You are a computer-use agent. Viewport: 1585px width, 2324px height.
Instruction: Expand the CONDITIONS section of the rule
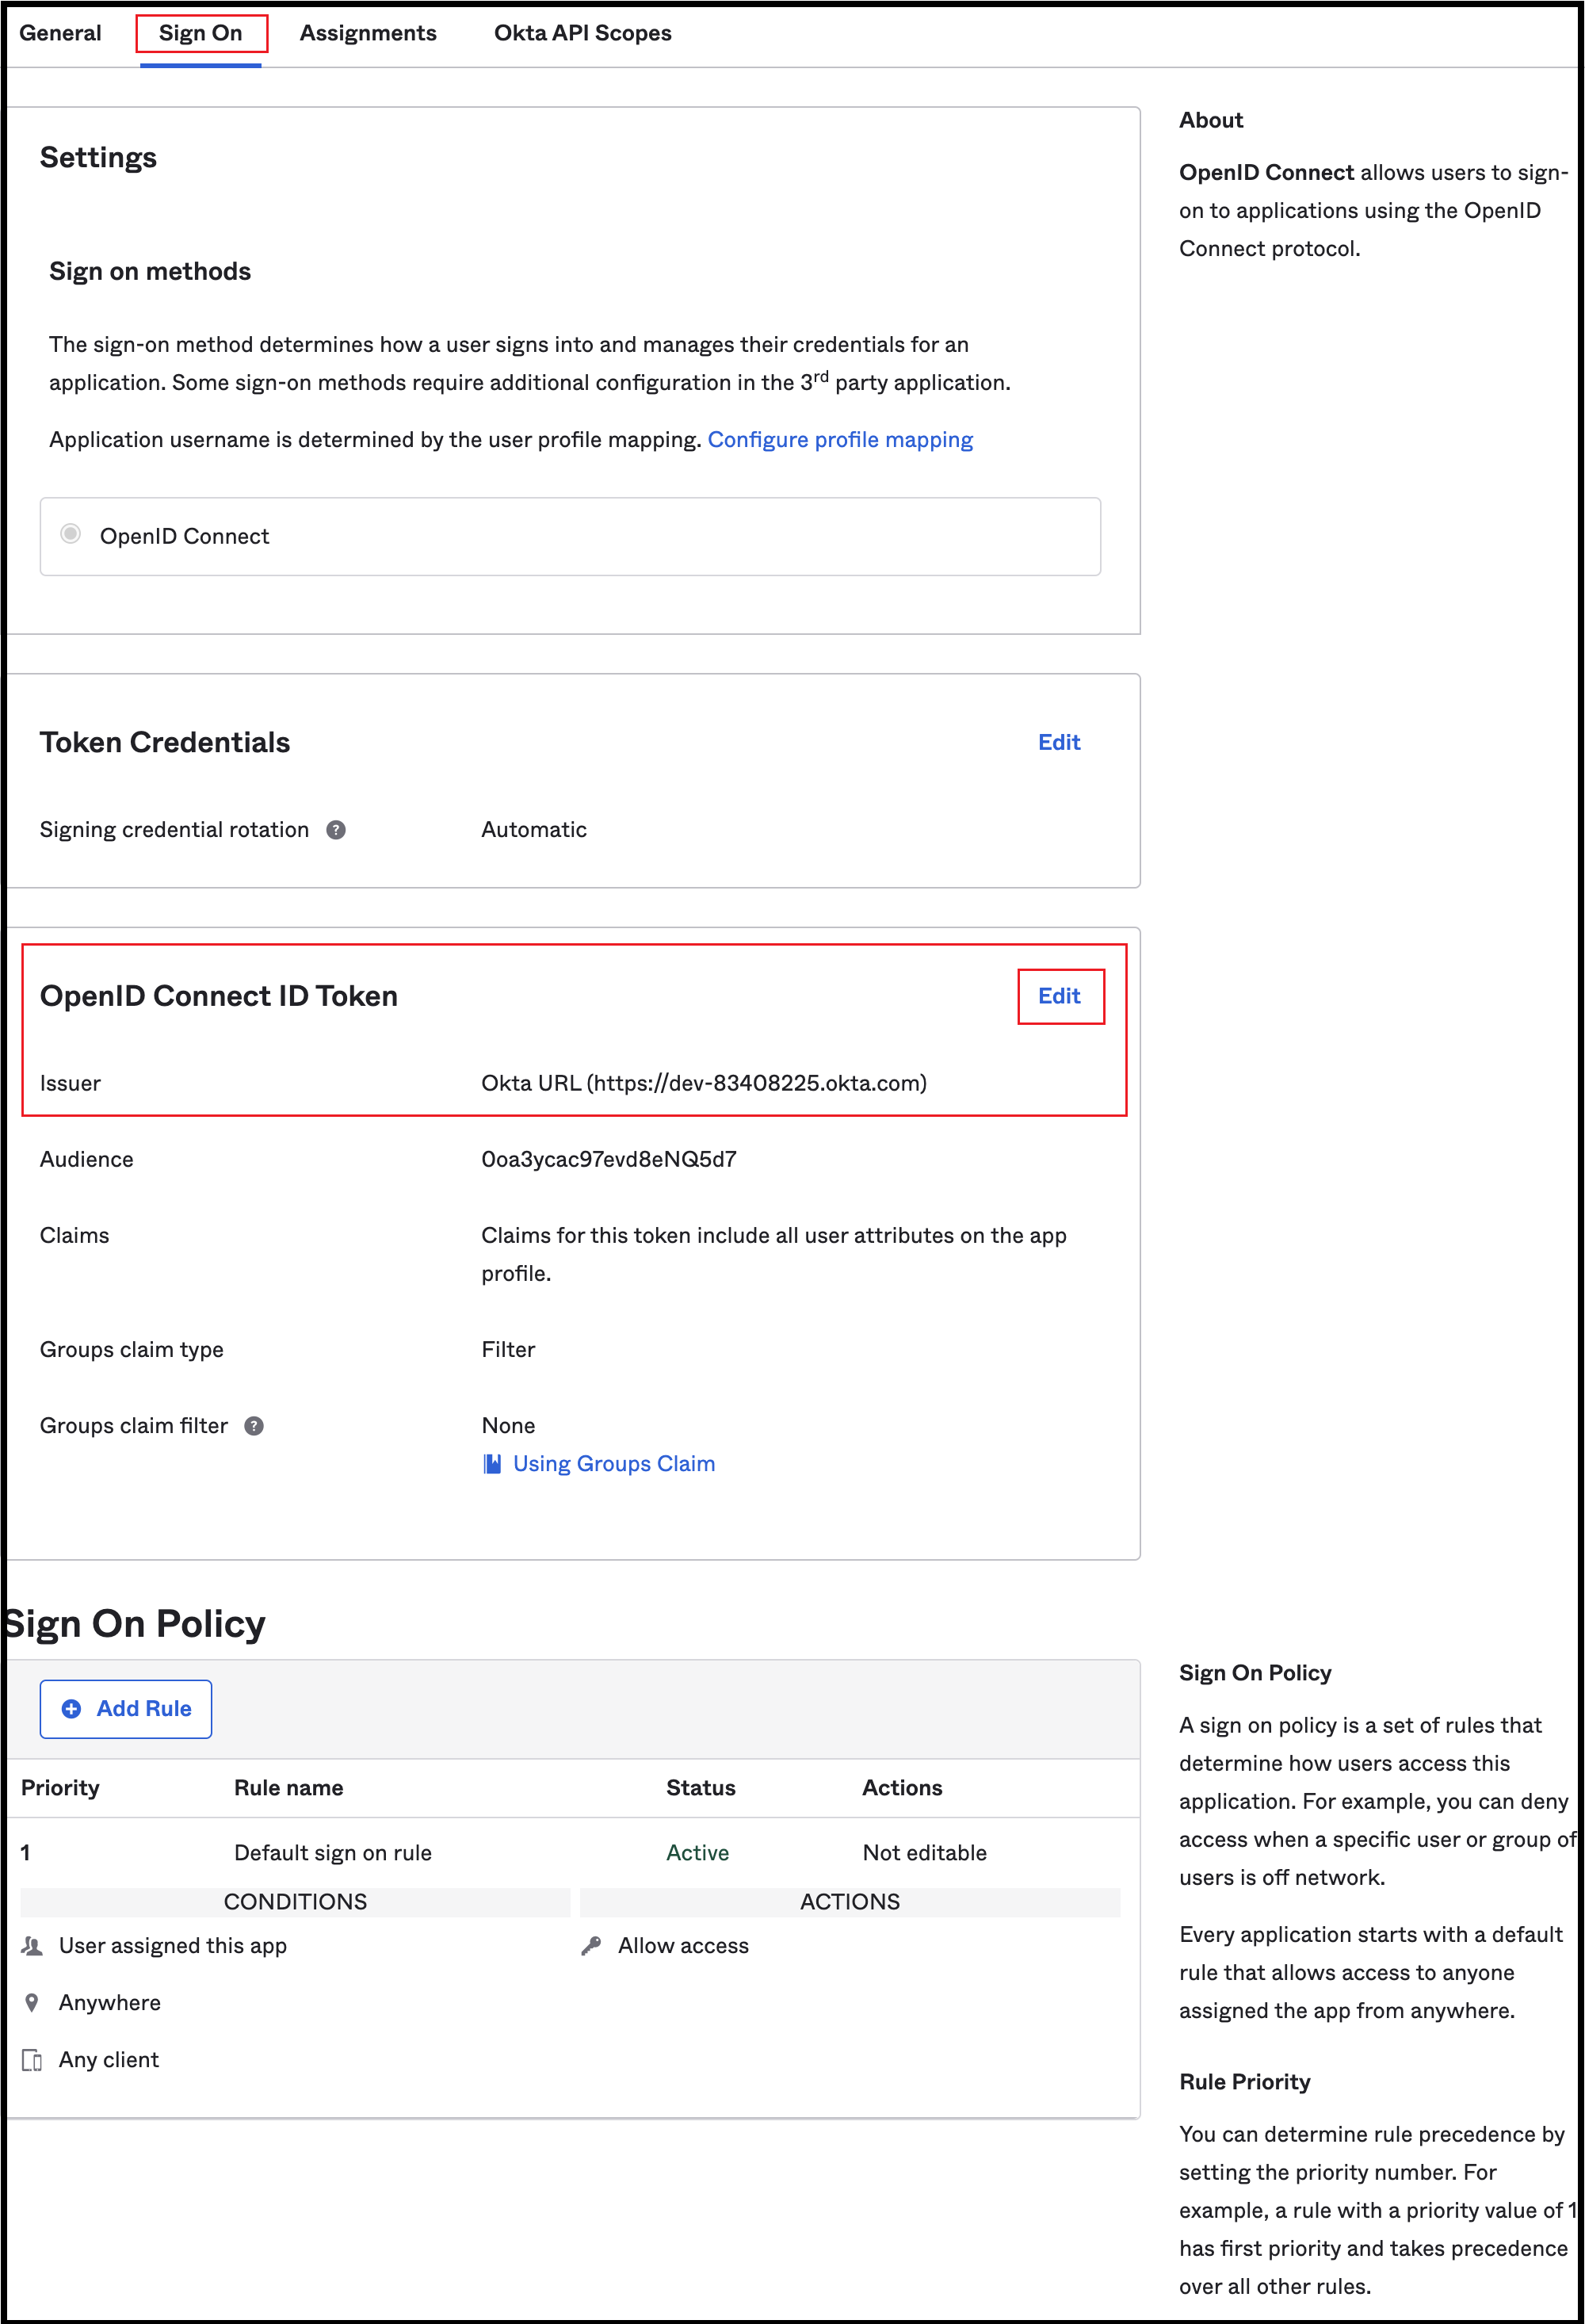296,1901
